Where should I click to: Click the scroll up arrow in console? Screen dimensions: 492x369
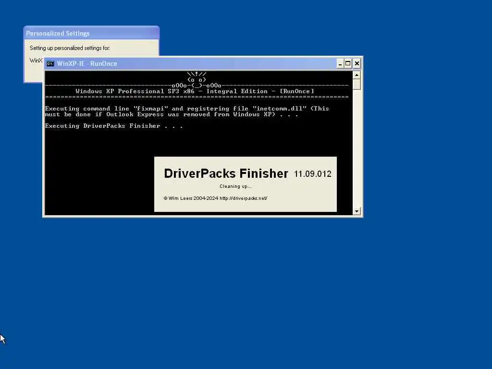(x=357, y=75)
